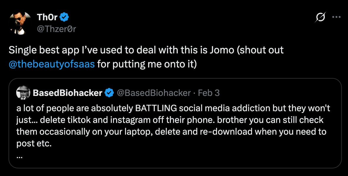Open the three-dot more options menu
The image size is (348, 176).
pyautogui.click(x=336, y=17)
